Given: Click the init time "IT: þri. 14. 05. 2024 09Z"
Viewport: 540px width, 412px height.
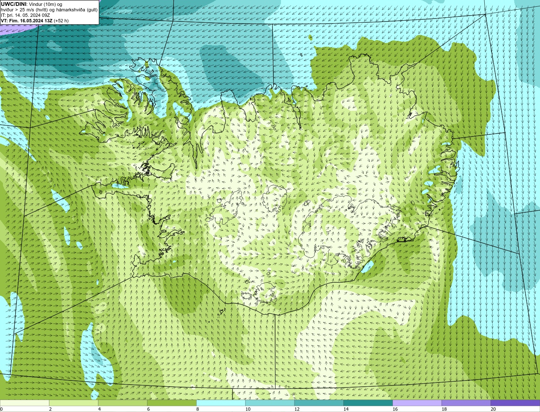Looking at the screenshot, I should tap(26, 15).
